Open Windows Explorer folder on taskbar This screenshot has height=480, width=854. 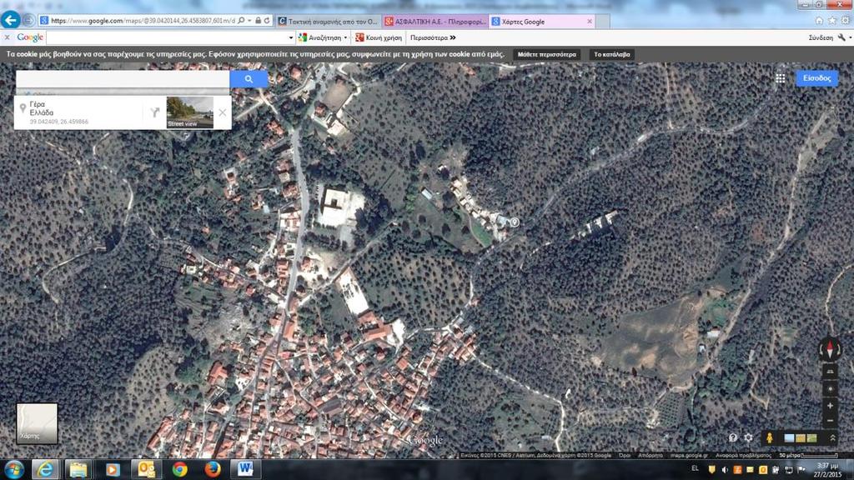pyautogui.click(x=79, y=469)
